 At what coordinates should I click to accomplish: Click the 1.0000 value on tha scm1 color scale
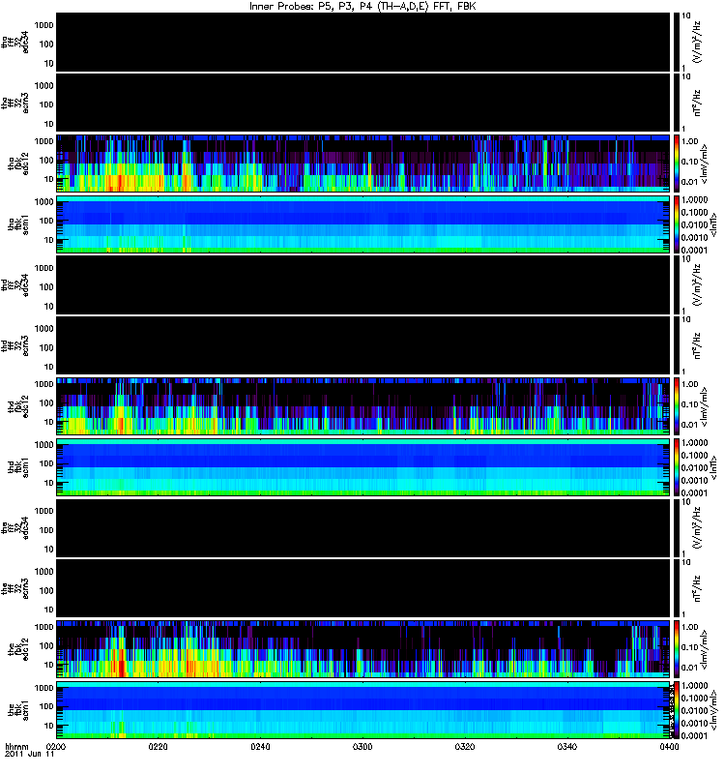coord(694,200)
